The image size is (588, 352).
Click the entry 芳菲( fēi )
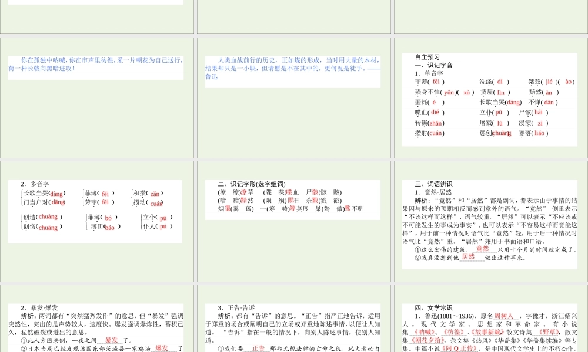(x=100, y=202)
